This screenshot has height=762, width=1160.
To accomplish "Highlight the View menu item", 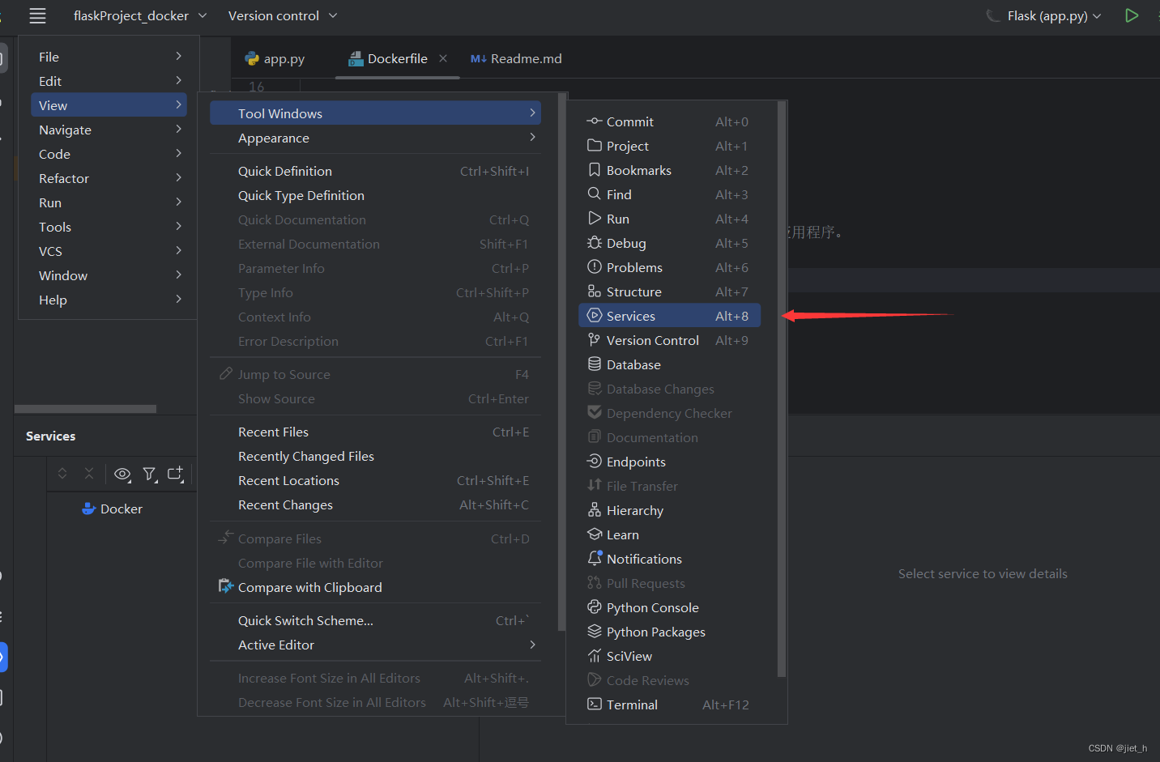I will click(109, 105).
